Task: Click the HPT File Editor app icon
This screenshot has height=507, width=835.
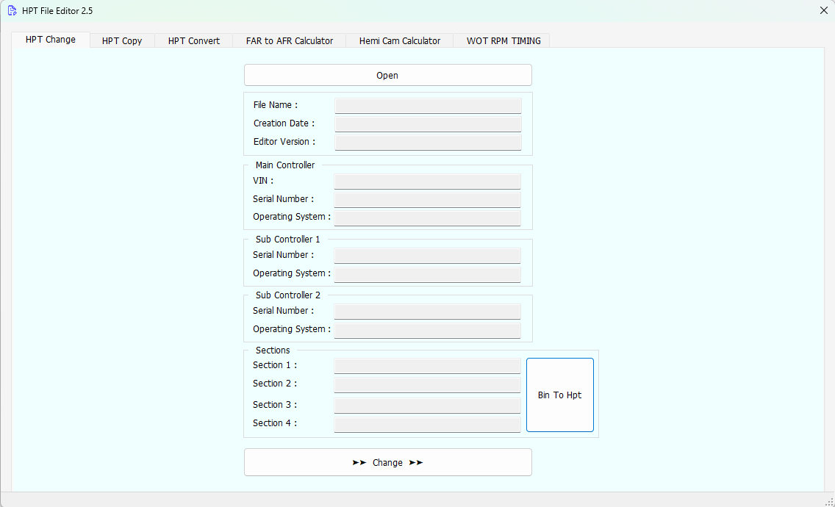Action: [12, 11]
